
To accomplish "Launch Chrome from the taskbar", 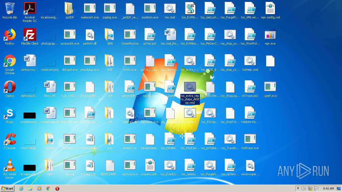I will (48, 189).
